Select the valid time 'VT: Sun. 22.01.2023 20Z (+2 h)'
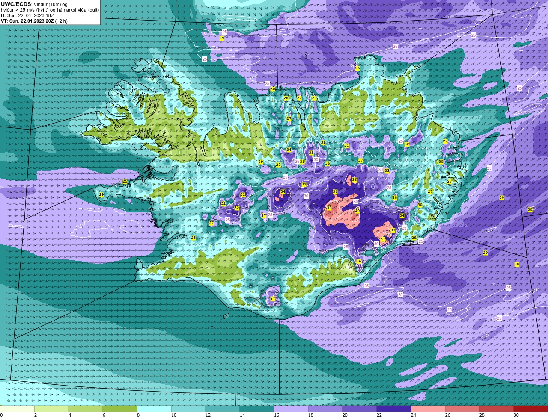 [x=34, y=21]
